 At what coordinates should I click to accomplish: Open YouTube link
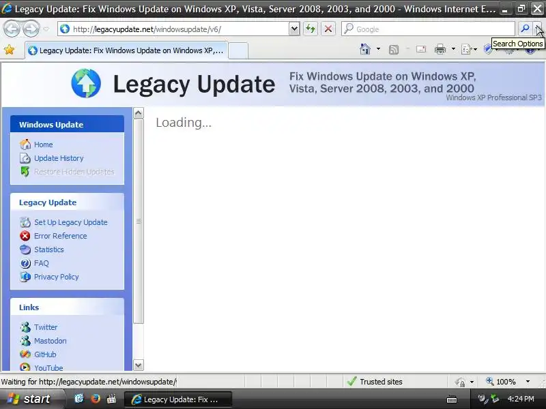point(48,367)
